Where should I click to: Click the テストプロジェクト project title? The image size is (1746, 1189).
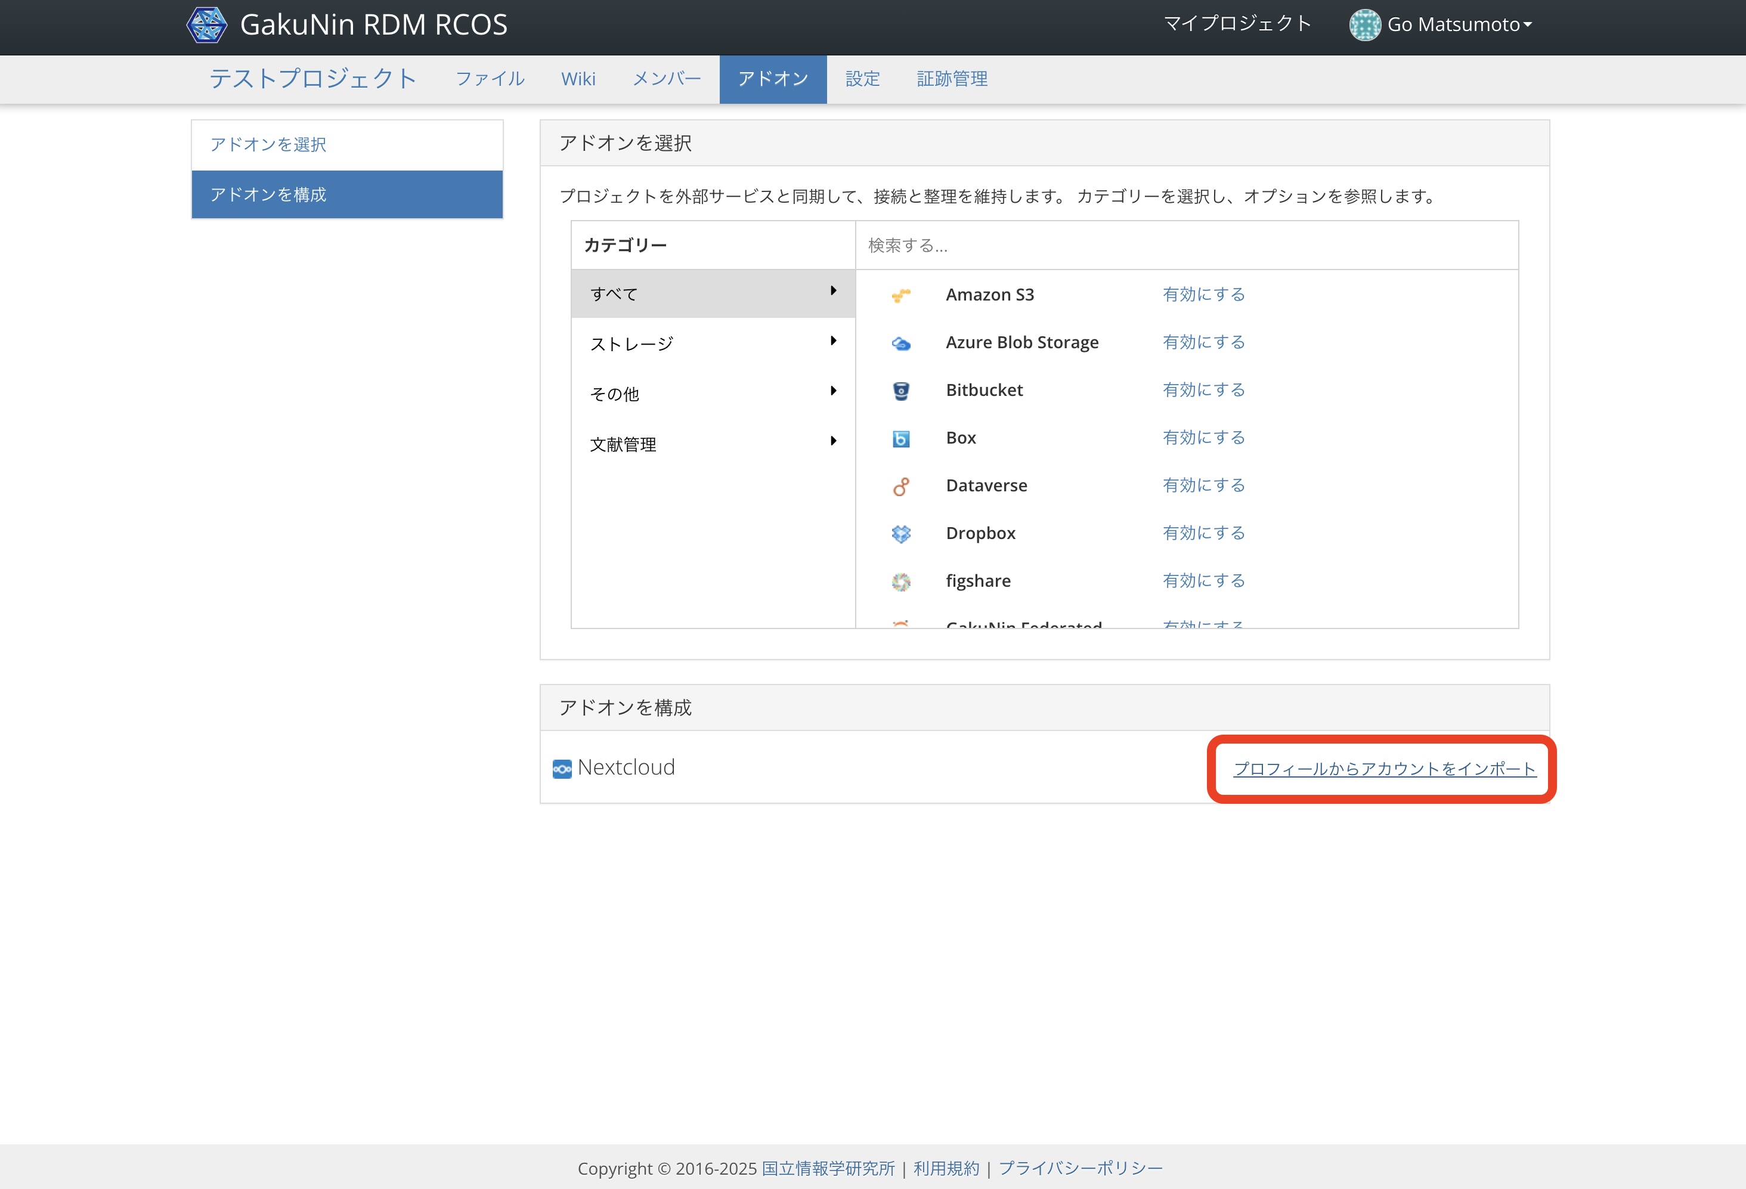[x=313, y=78]
